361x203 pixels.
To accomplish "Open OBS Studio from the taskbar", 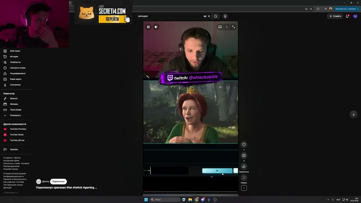I will (x=215, y=200).
